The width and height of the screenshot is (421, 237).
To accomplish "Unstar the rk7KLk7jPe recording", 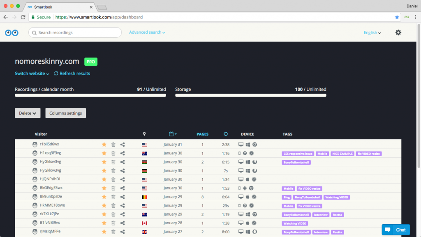I will tap(104, 214).
